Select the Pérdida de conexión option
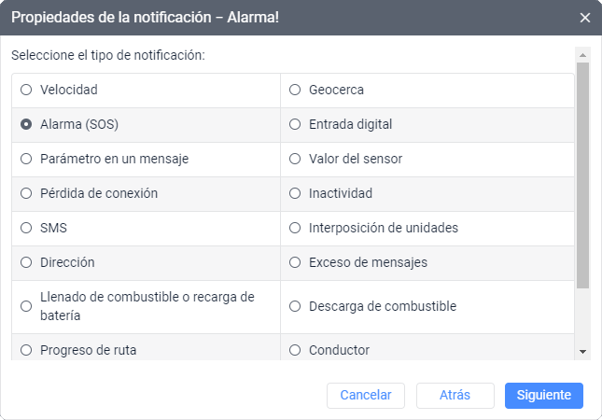Image resolution: width=602 pixels, height=420 pixels. pyautogui.click(x=26, y=193)
